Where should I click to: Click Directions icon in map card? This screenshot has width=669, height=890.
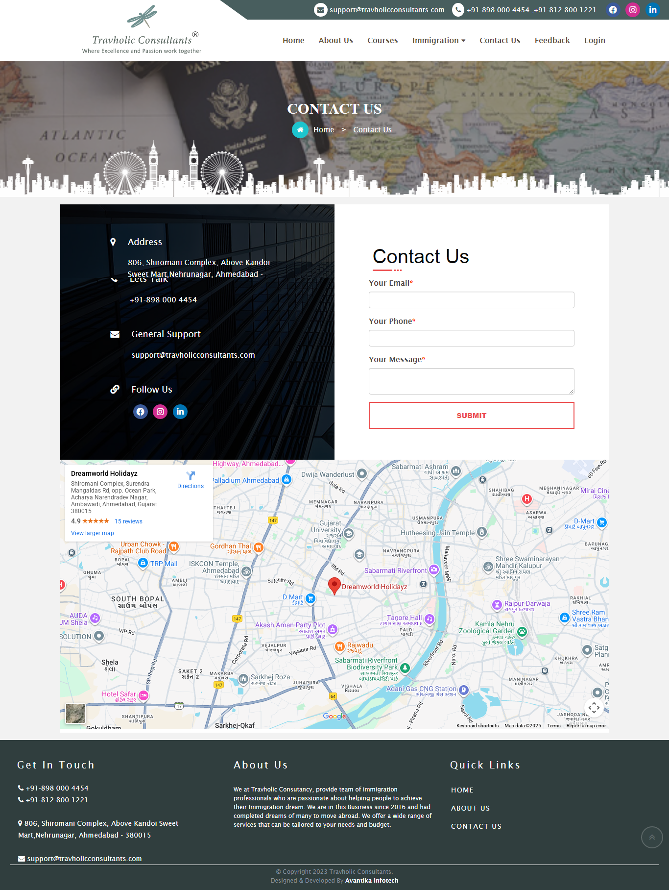191,476
